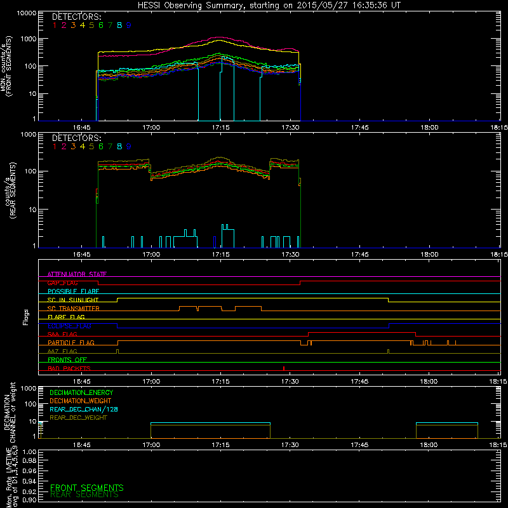Click the ATTENUATOR_STATE flag label
508x508 pixels.
click(x=77, y=274)
